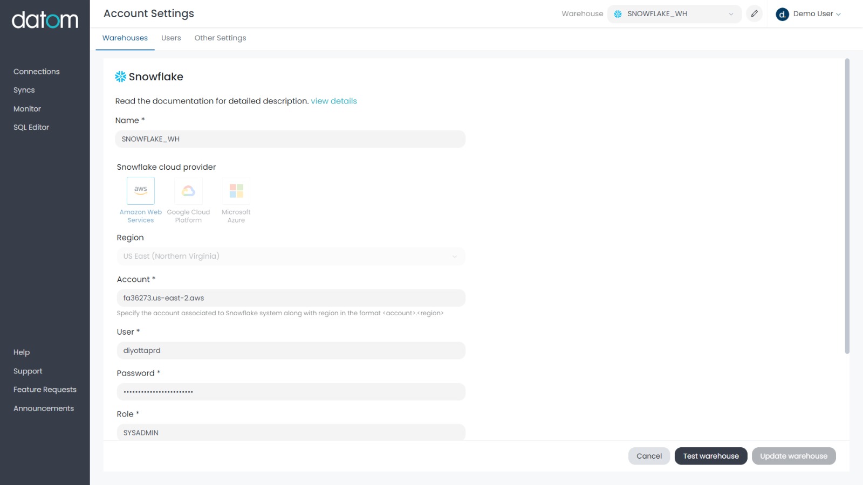Focus the User input field
The width and height of the screenshot is (863, 485).
pyautogui.click(x=291, y=350)
